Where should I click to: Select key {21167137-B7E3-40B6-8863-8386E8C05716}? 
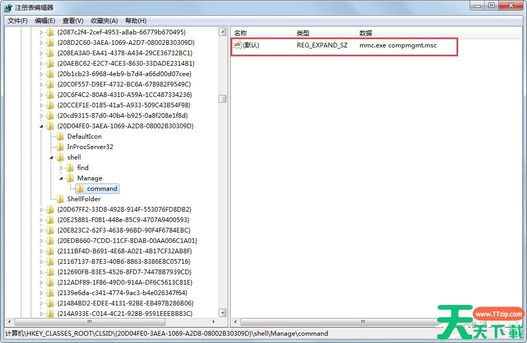pos(124,262)
